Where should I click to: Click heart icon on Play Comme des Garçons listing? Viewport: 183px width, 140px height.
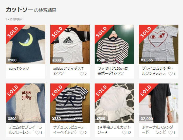[171, 74]
